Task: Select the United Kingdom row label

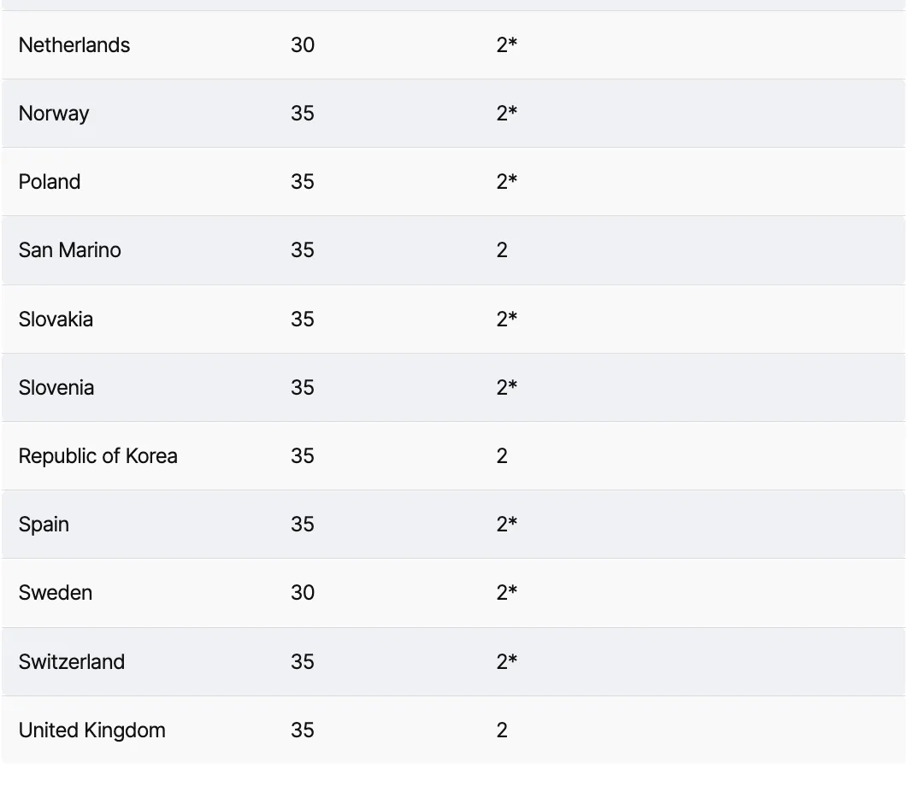Action: tap(92, 730)
